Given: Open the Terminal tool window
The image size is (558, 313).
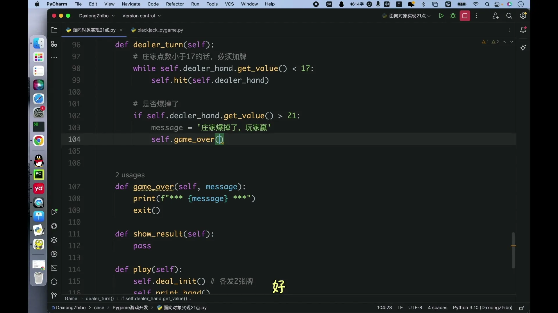Looking at the screenshot, I should (x=54, y=268).
